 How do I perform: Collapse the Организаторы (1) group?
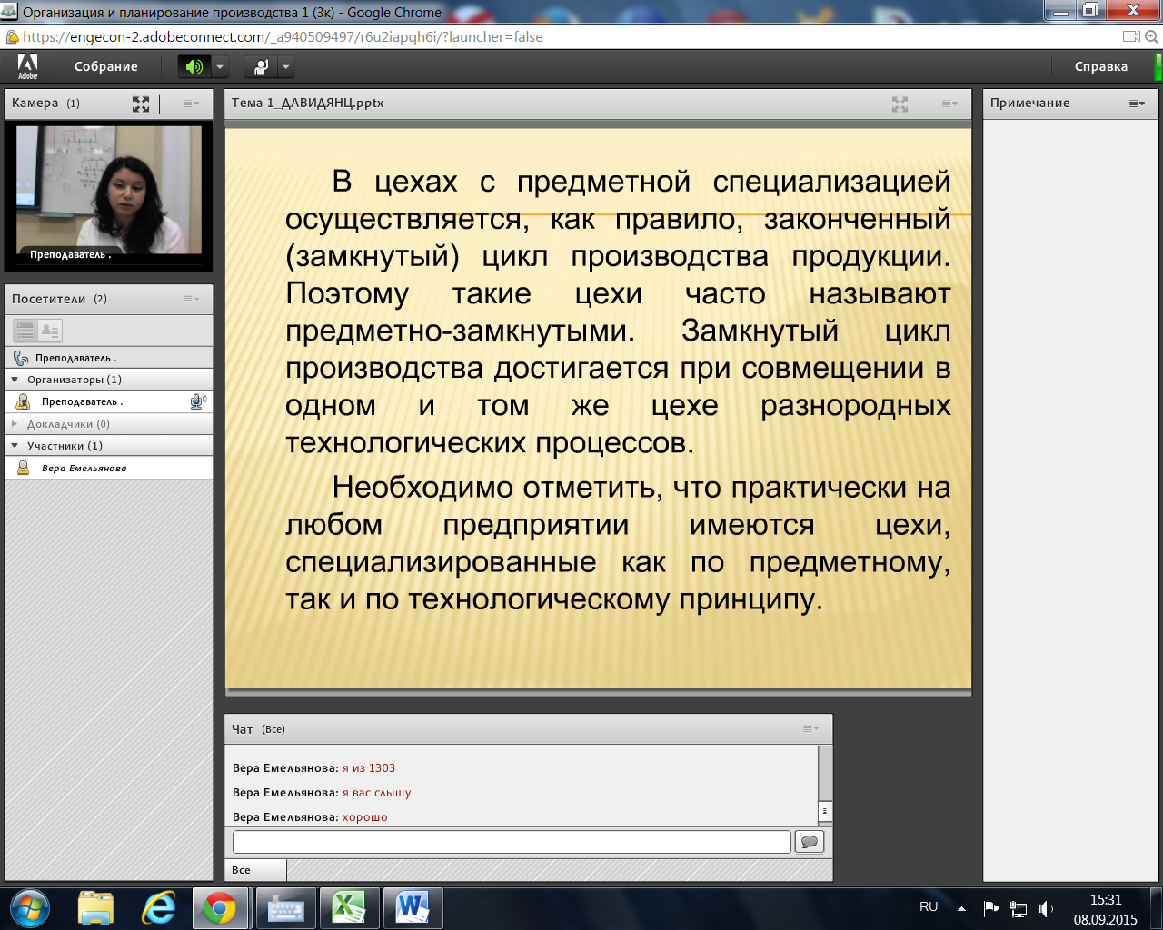tap(15, 380)
